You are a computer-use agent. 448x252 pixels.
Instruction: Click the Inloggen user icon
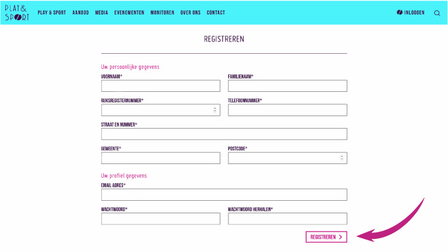[x=399, y=12]
